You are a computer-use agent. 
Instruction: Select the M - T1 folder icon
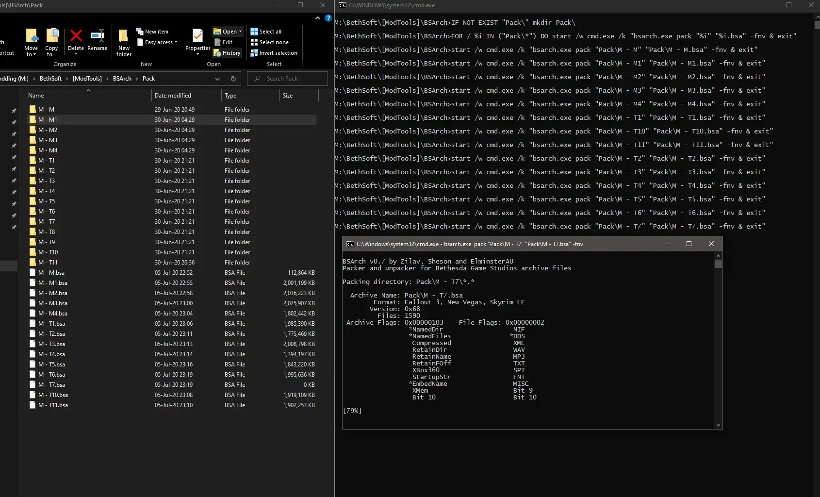(x=33, y=161)
